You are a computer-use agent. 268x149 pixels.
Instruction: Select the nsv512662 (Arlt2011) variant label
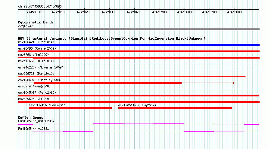(36, 61)
